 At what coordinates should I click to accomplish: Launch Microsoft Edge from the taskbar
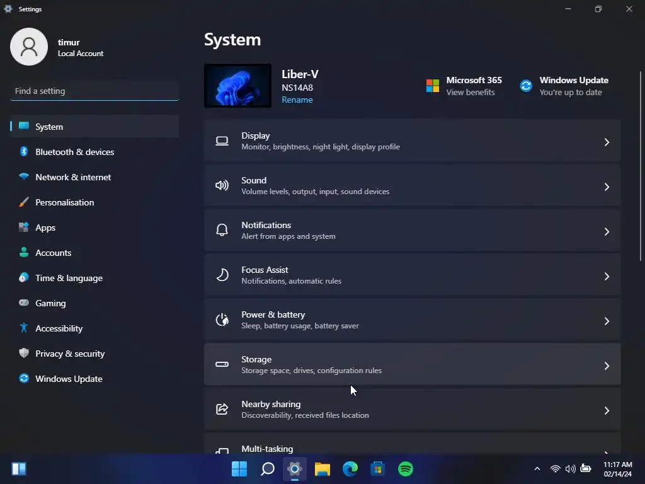350,469
